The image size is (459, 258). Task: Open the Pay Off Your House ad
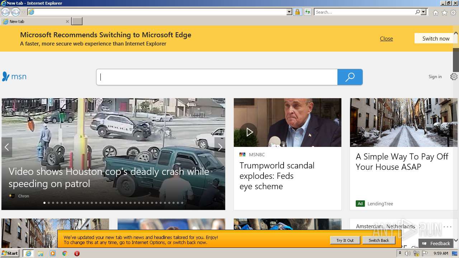tap(402, 162)
